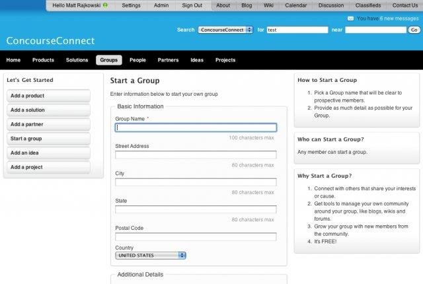Switch to the People tab

(137, 60)
